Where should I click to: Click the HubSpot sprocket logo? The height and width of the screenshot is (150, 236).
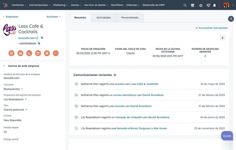pyautogui.click(x=5, y=5)
